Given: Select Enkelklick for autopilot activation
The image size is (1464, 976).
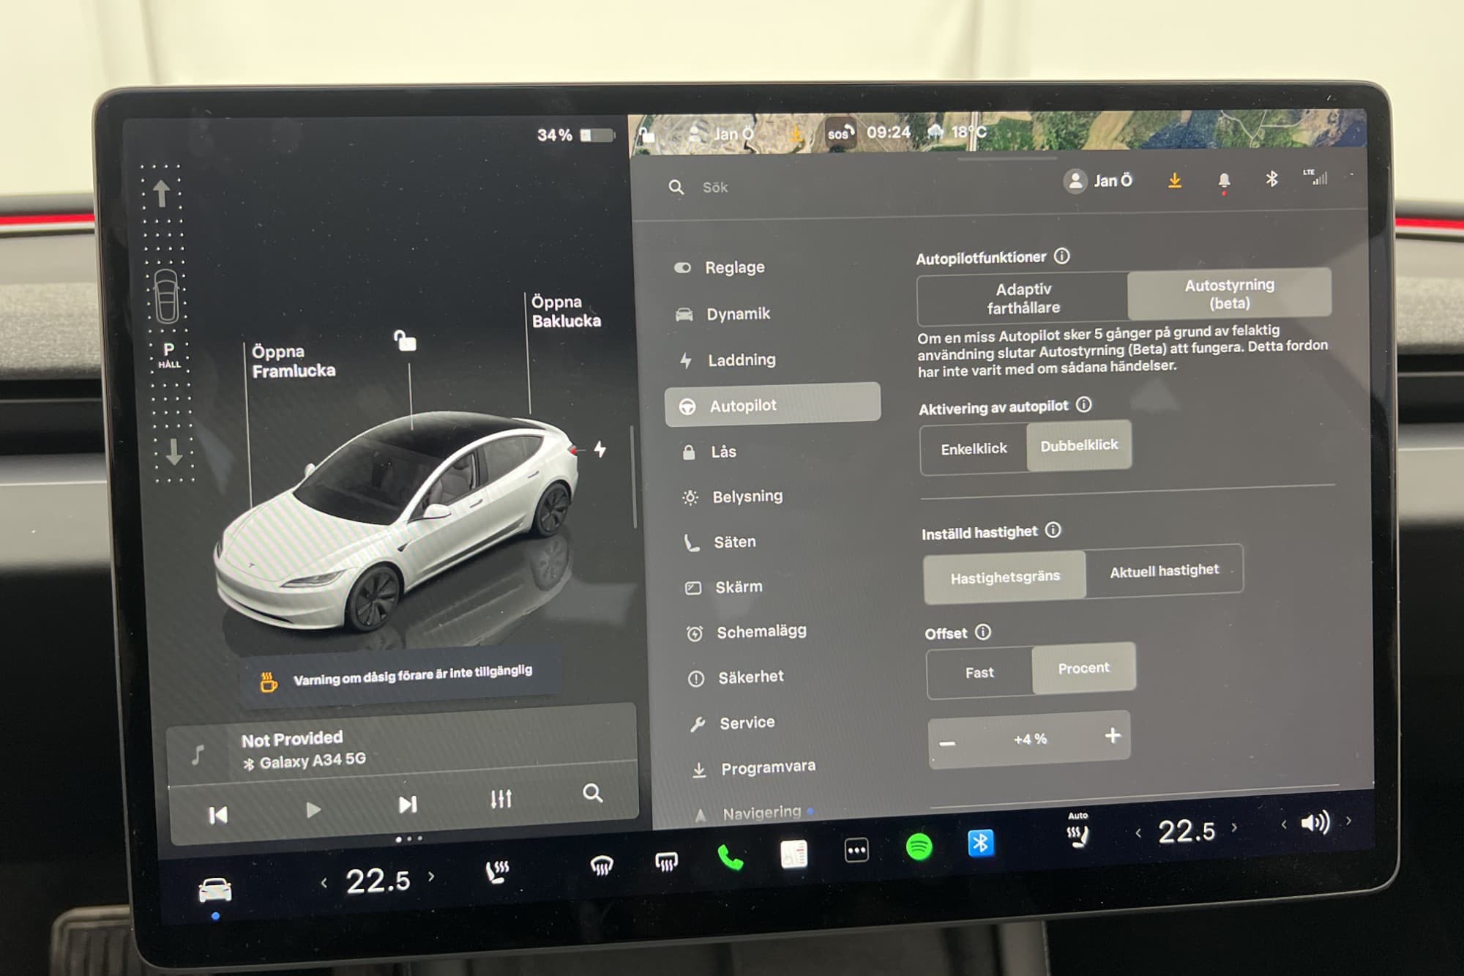Looking at the screenshot, I should 974,449.
